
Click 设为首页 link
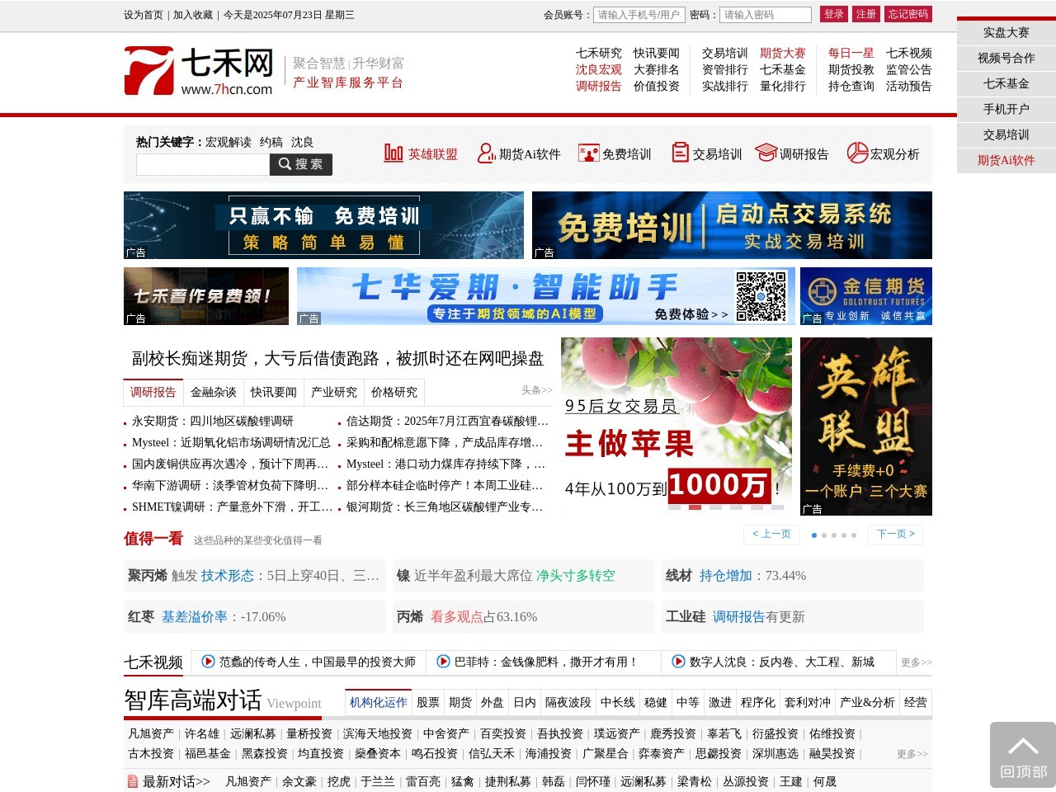click(x=144, y=15)
